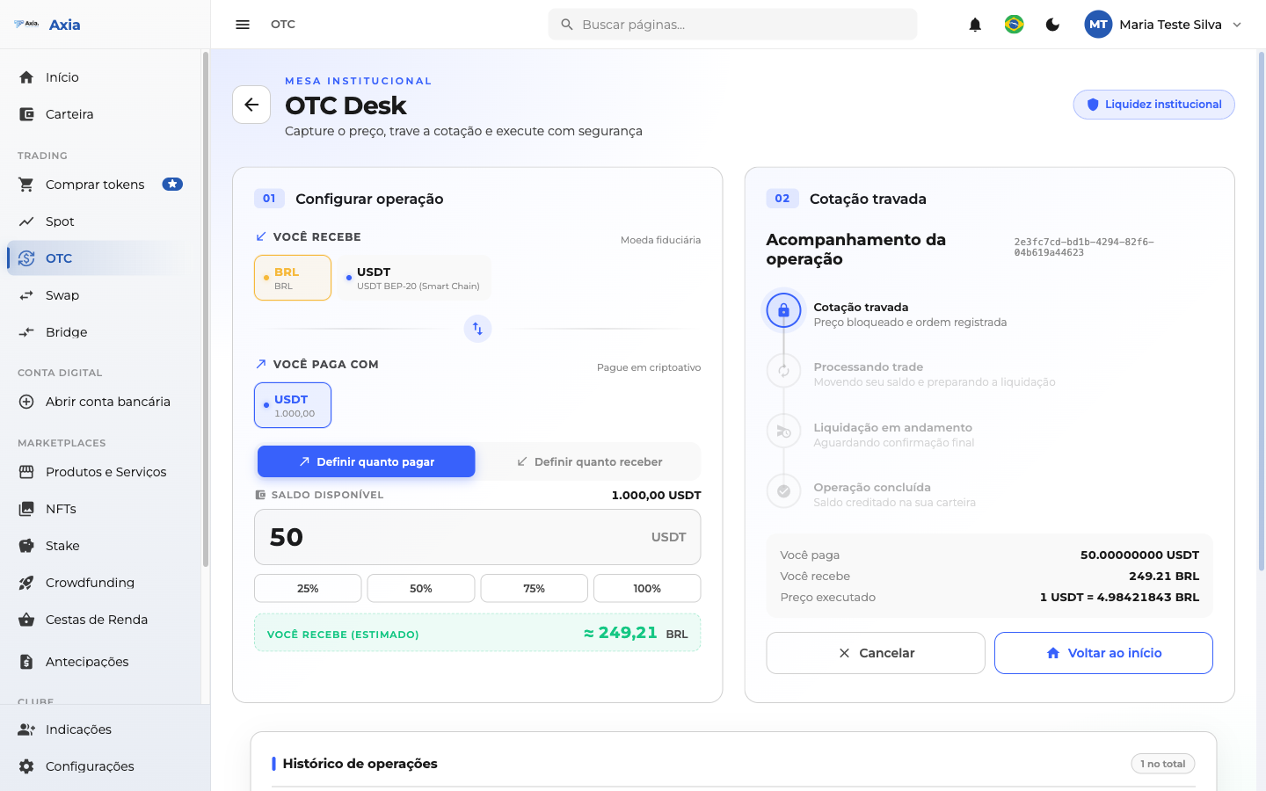This screenshot has height=791, width=1266.
Task: Click the MT avatar circle
Action: coord(1098,25)
